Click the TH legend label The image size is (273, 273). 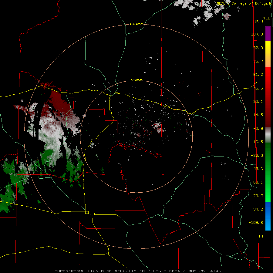(261, 236)
